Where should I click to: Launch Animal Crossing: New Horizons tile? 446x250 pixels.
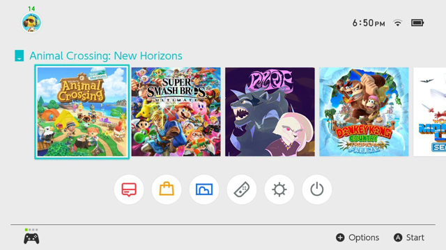coord(82,112)
